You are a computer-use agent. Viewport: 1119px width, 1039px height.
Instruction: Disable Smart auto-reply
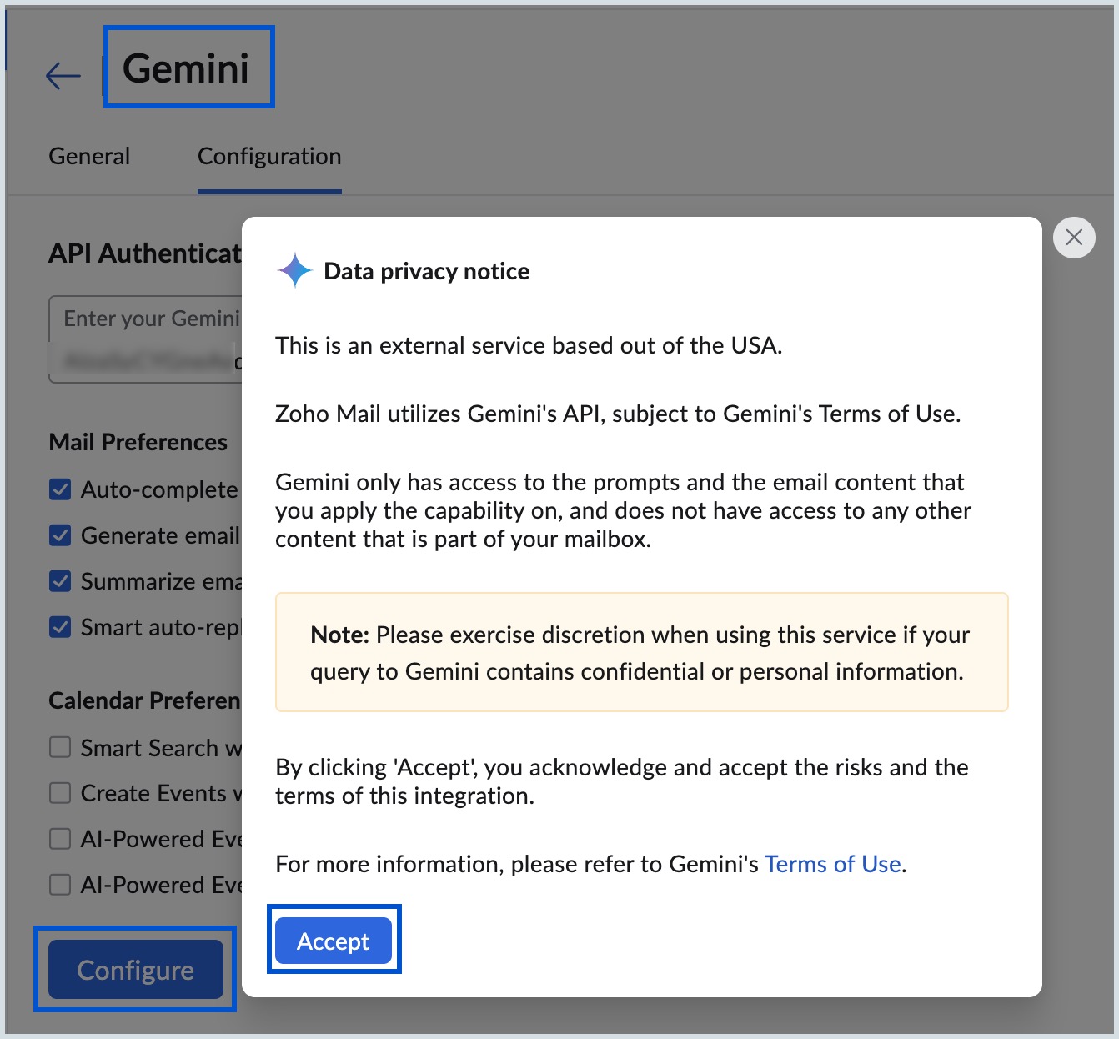coord(59,627)
